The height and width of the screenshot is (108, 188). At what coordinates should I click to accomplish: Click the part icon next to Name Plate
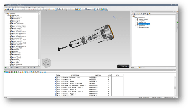12,59
